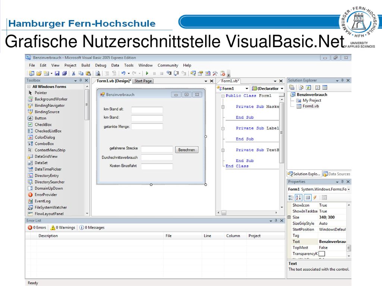The width and height of the screenshot is (382, 286).
Task: Open the Form1 class name dropdown in code editor
Action: click(247, 89)
